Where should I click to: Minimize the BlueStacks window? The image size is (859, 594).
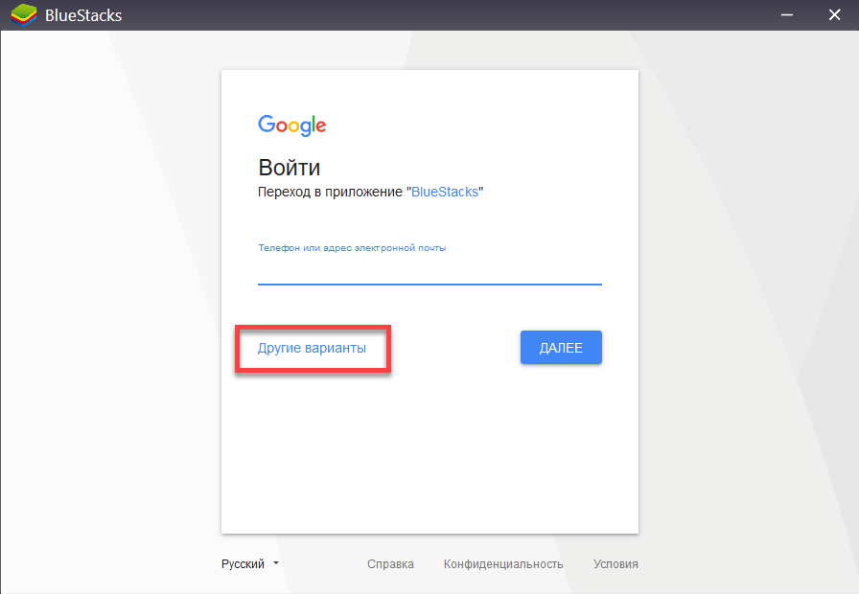[x=787, y=14]
